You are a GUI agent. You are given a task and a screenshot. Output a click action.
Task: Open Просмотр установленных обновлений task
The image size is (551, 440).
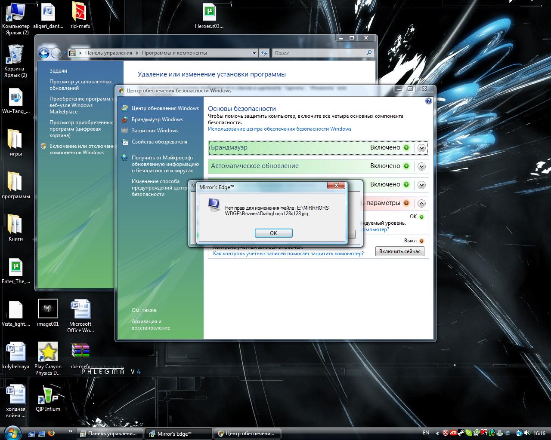pos(80,85)
